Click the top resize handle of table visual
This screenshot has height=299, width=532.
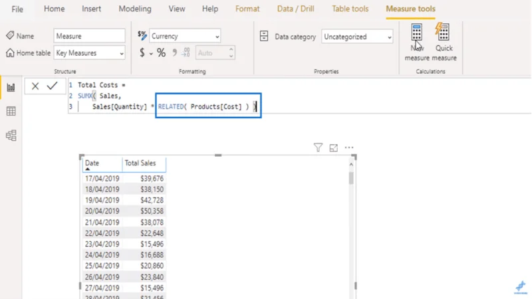218,155
